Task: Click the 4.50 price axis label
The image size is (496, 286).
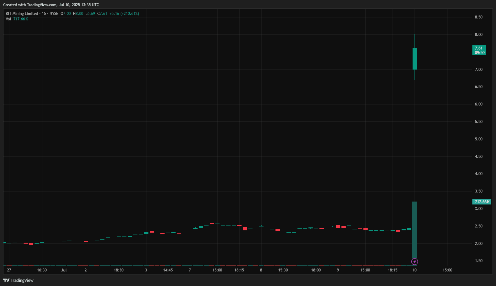Action: pyautogui.click(x=479, y=157)
